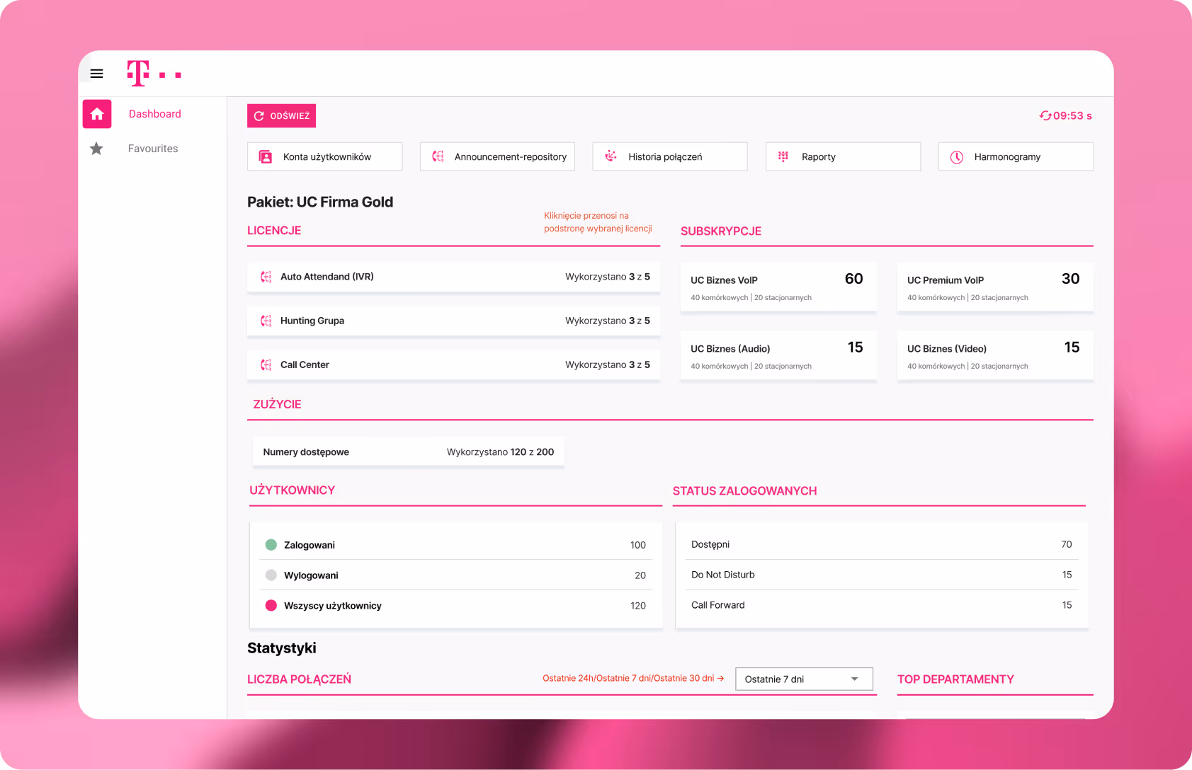Screen dimensions: 1192x770
Task: Open Historia połączeń shortcut
Action: click(670, 156)
